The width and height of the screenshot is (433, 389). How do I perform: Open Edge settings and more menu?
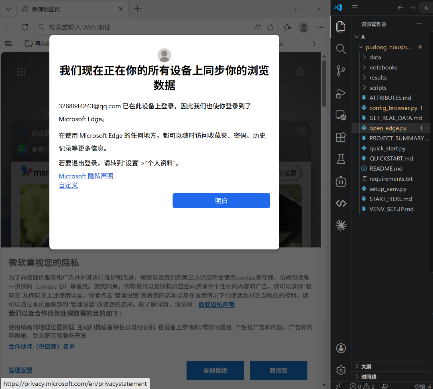(320, 27)
